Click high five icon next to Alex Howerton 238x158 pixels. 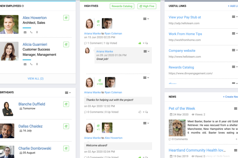66,18
